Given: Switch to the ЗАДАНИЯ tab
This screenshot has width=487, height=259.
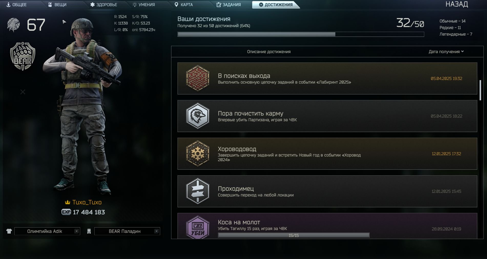Looking at the screenshot, I should point(229,5).
